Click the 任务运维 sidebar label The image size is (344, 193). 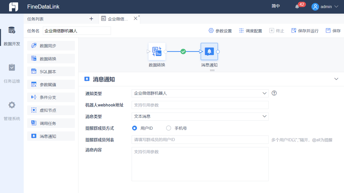pos(12,81)
